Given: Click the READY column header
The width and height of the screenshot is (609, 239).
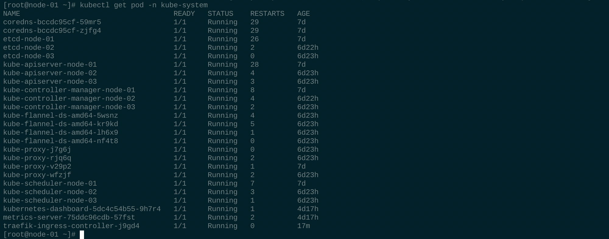Looking at the screenshot, I should [x=184, y=14].
